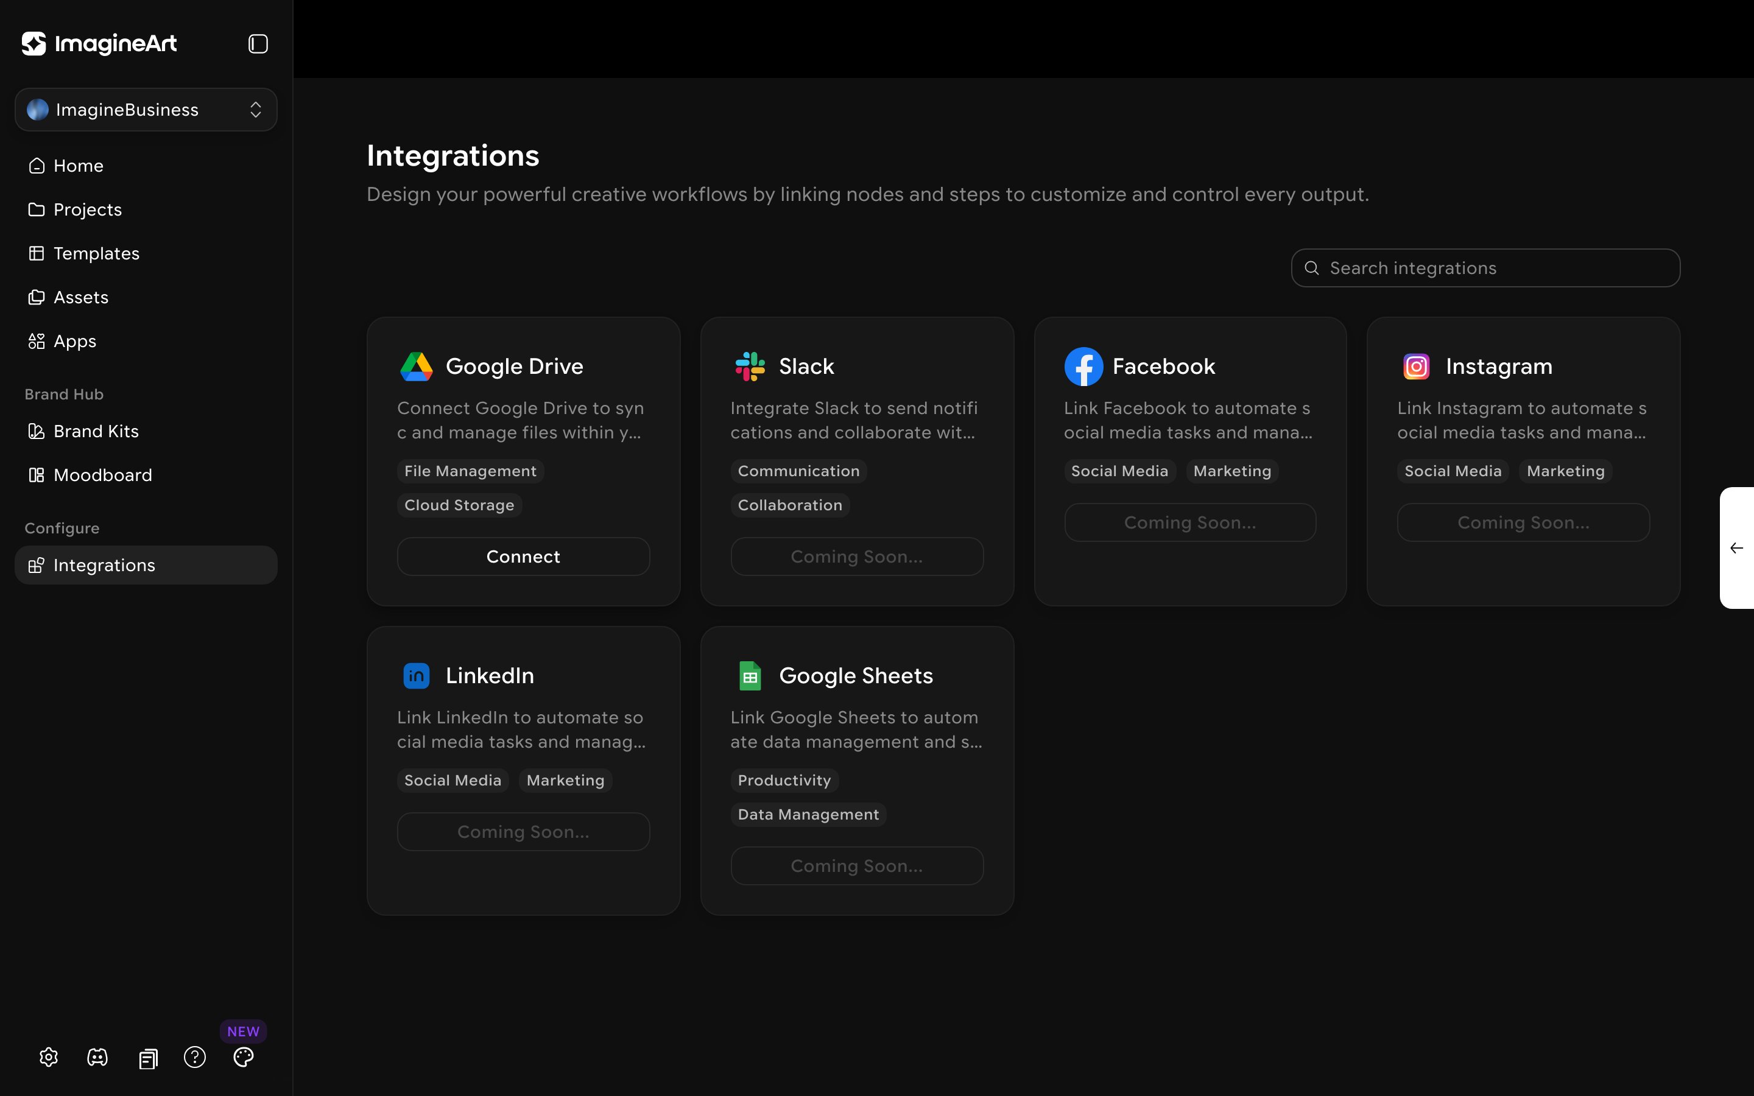
Task: Open Assets section
Action: (146, 297)
